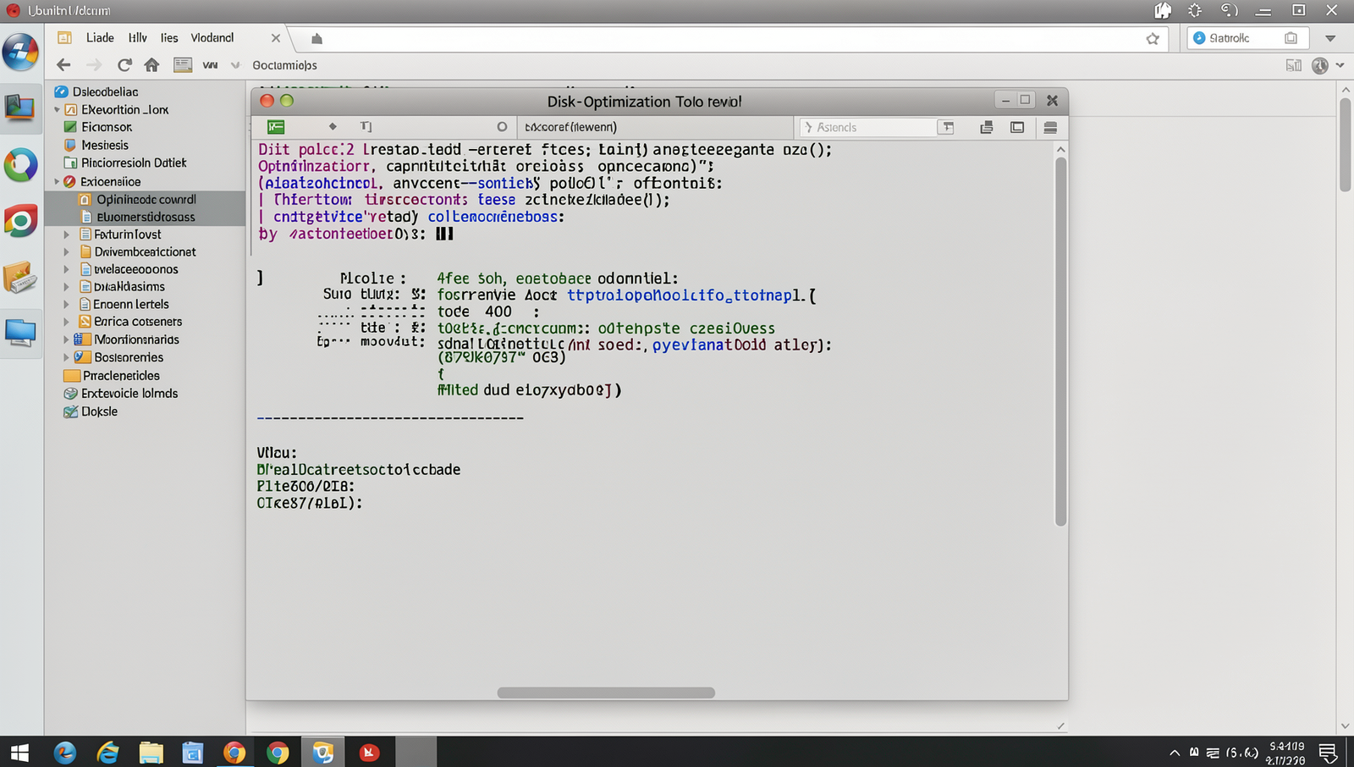Expand the Ekevoritlon _lonx tree node
The image size is (1354, 767).
57,110
